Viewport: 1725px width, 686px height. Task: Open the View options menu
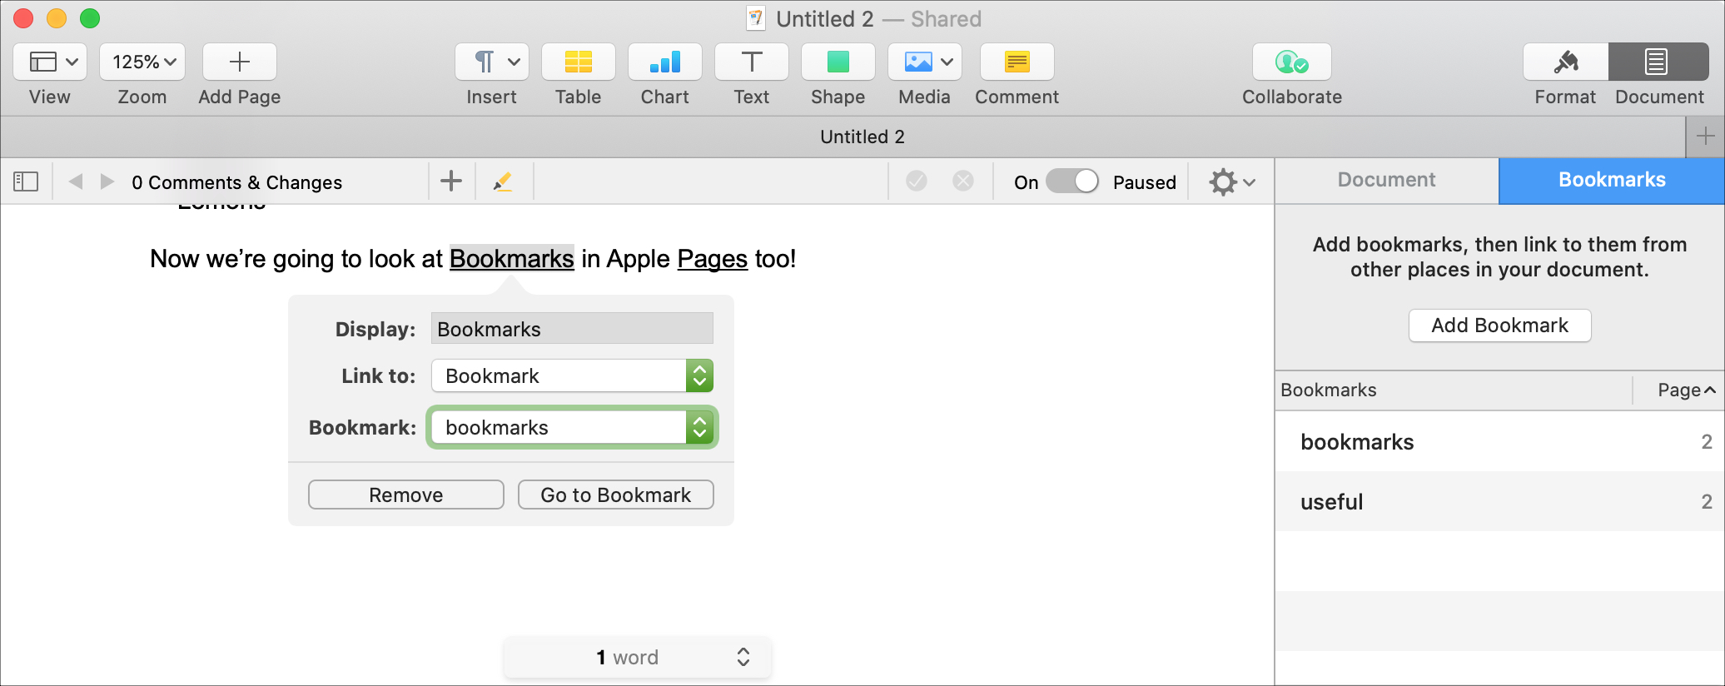[x=50, y=62]
